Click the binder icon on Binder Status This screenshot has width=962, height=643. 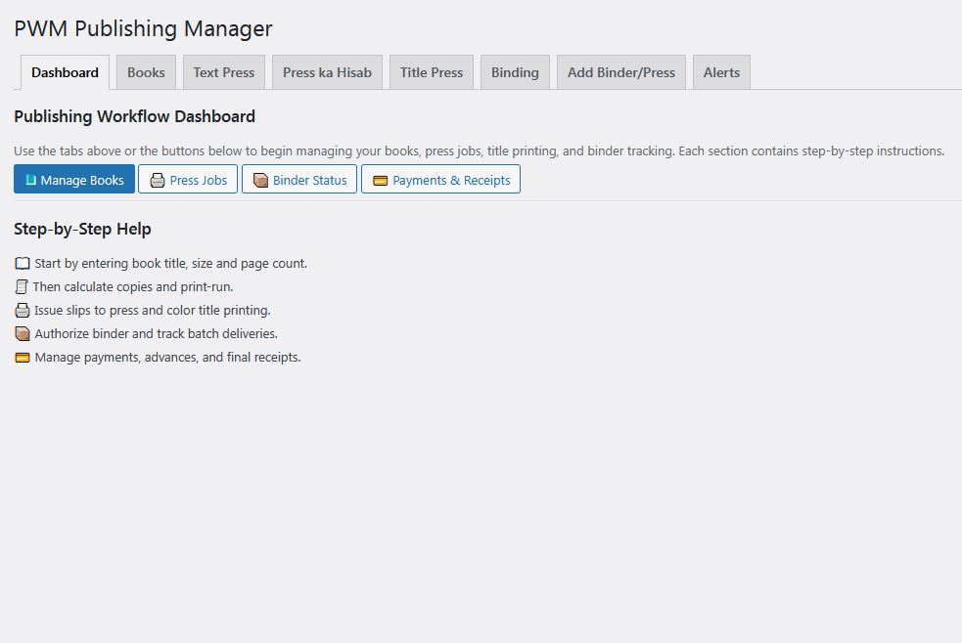point(261,179)
